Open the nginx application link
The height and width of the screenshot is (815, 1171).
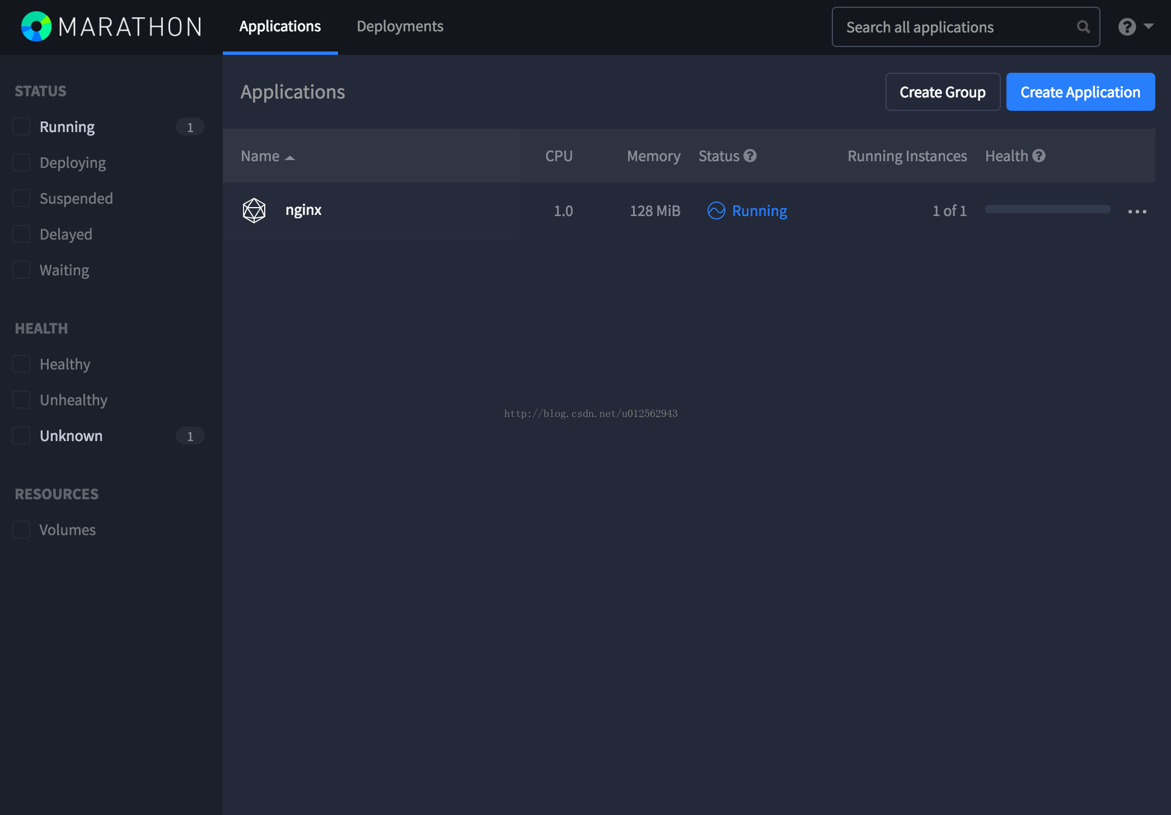303,210
